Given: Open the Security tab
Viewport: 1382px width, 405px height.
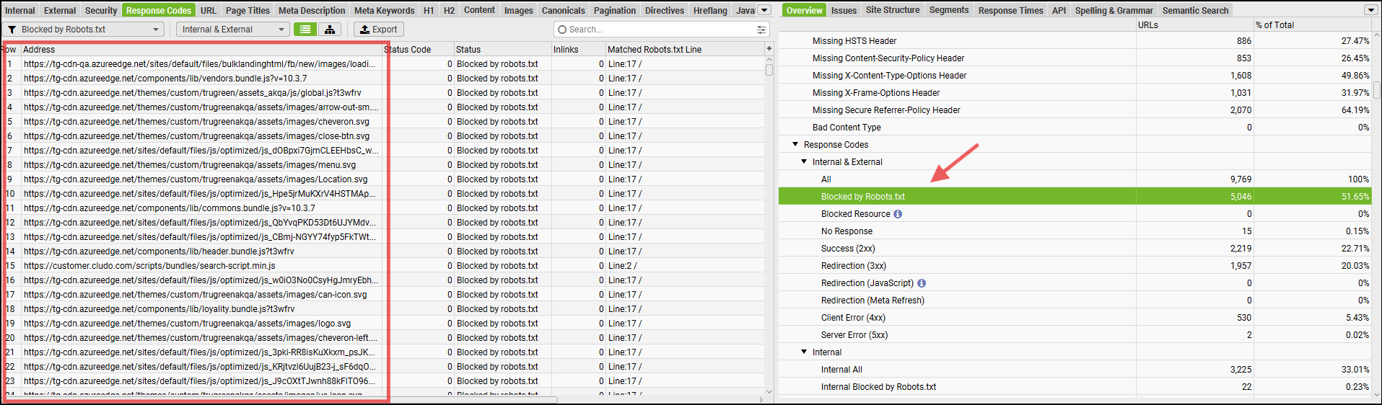Looking at the screenshot, I should pyautogui.click(x=101, y=10).
